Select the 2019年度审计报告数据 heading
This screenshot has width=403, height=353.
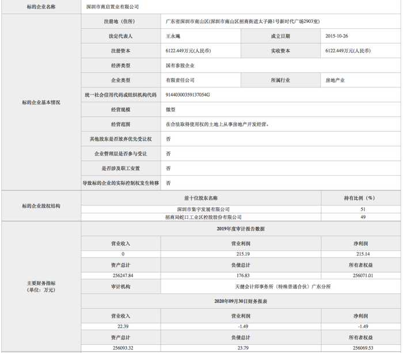(241, 229)
